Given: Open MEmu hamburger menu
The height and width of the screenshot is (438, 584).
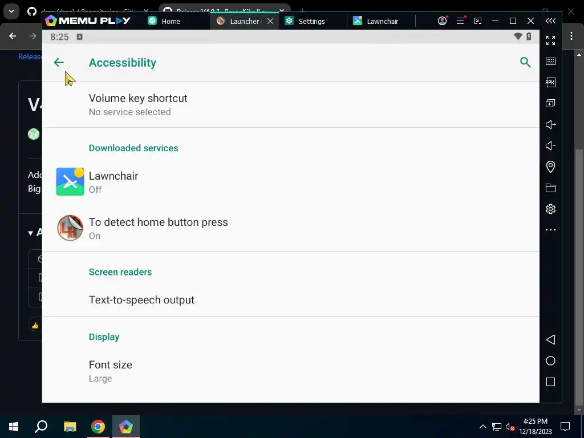Looking at the screenshot, I should pyautogui.click(x=460, y=21).
